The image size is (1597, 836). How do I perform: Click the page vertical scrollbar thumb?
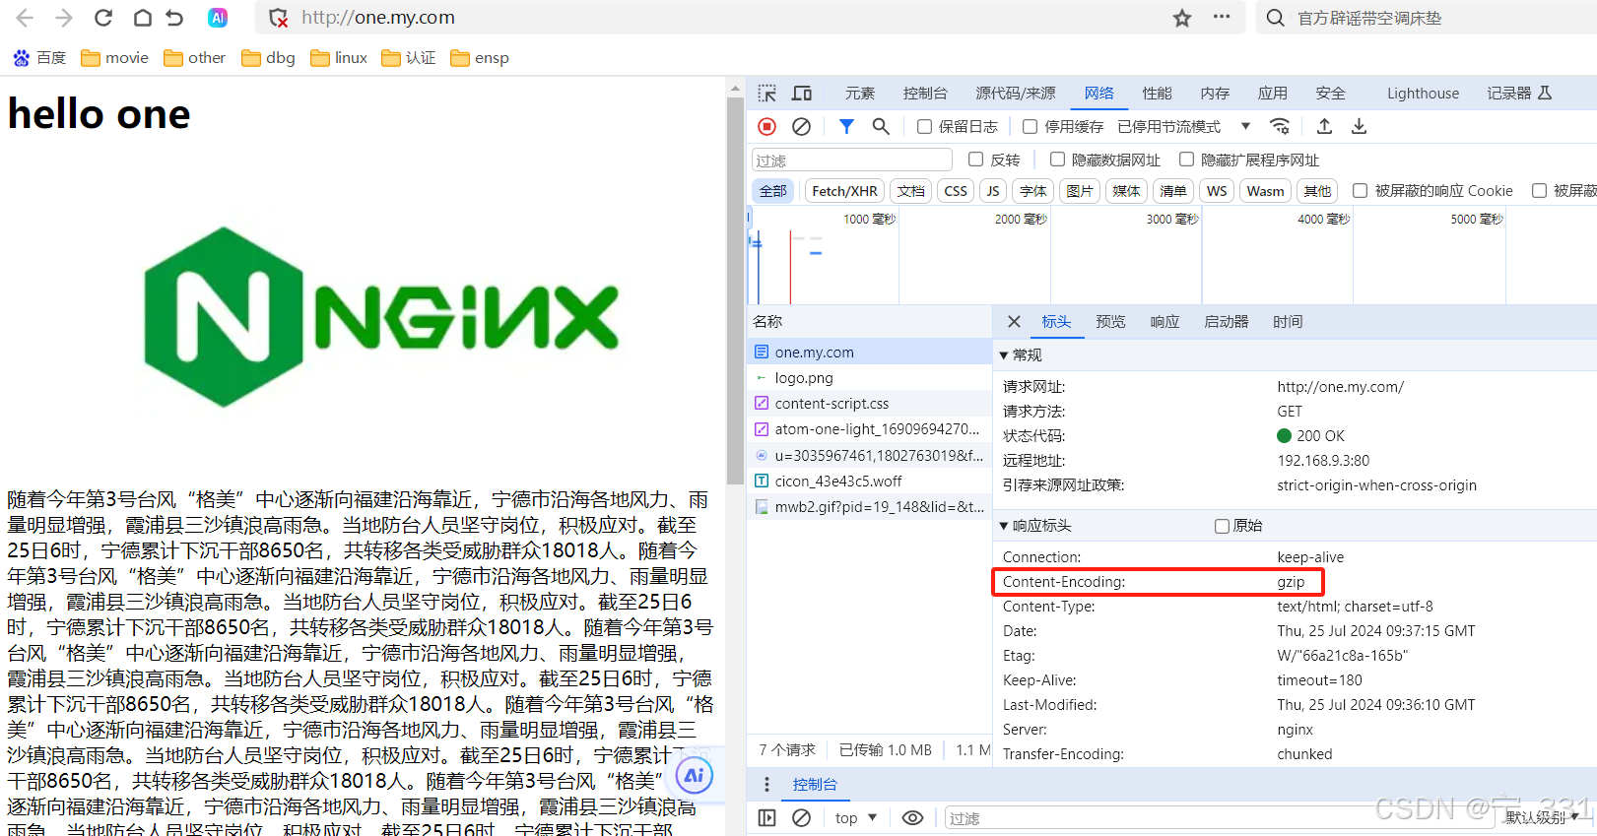coord(735,290)
